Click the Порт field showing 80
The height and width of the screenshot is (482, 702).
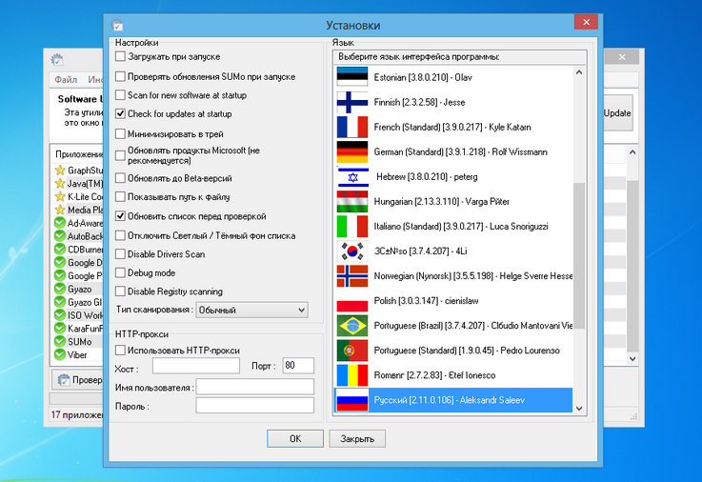tap(298, 366)
